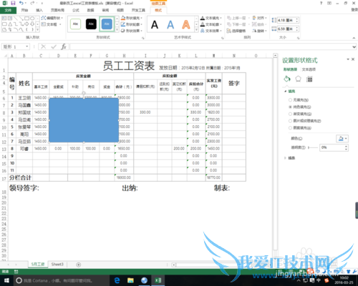Click the Save icon in quick access toolbar
This screenshot has width=358, height=286.
[13, 3]
